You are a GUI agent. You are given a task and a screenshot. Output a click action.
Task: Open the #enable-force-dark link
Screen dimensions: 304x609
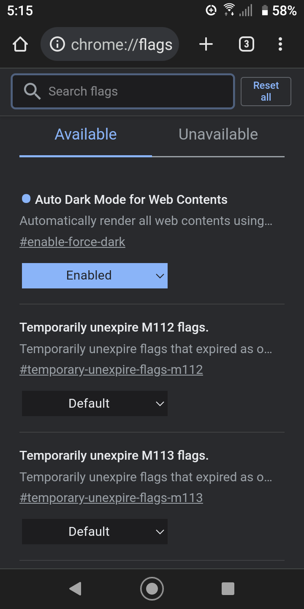click(x=73, y=242)
